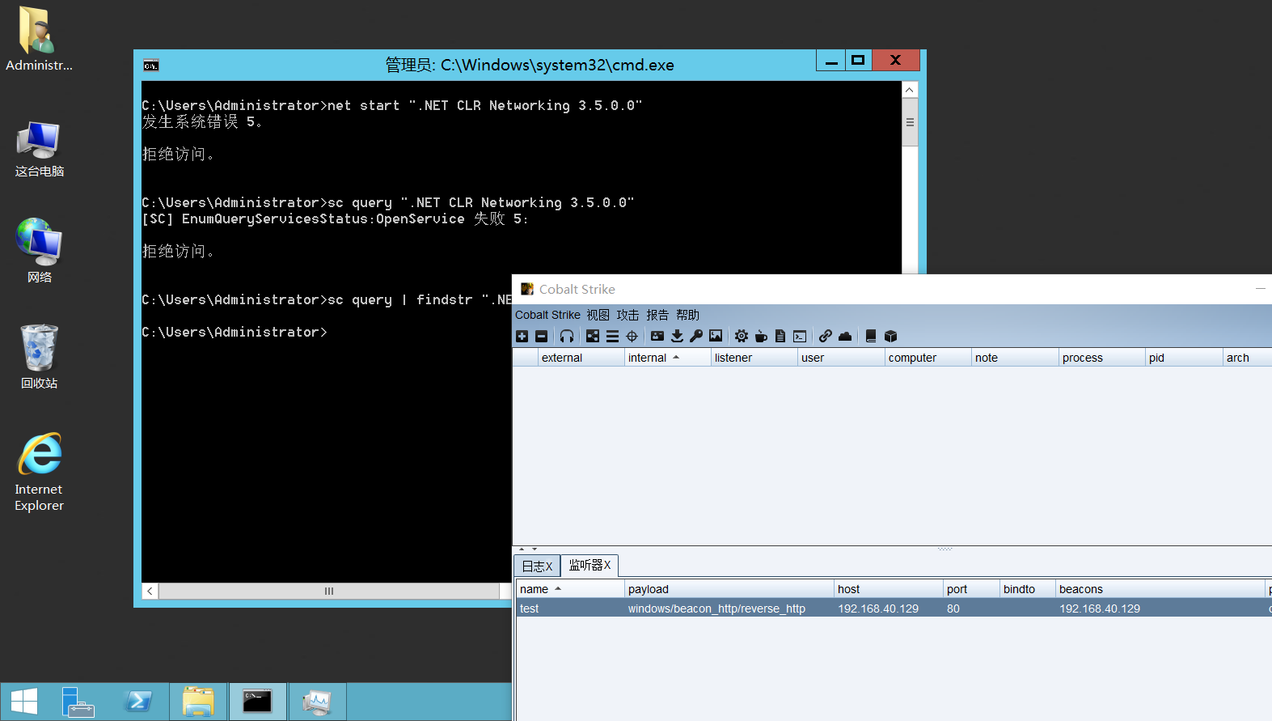Expand panel using split pane down arrow
The image size is (1272, 721).
pos(535,549)
